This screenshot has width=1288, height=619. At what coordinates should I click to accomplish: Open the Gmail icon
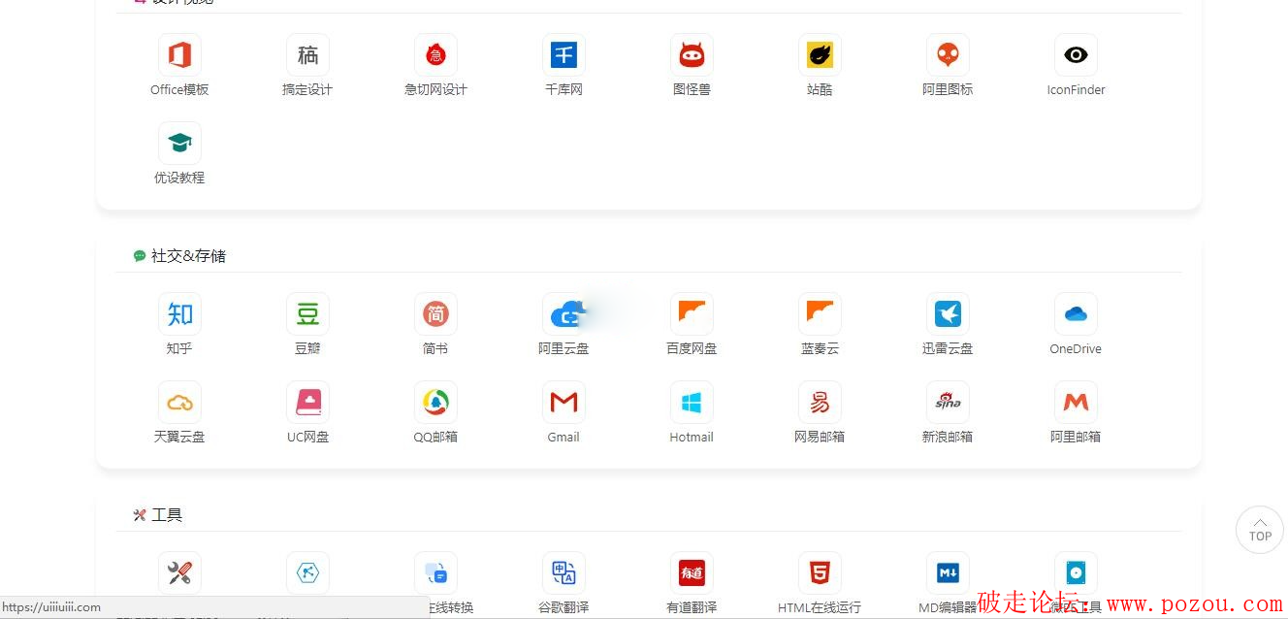coord(563,403)
